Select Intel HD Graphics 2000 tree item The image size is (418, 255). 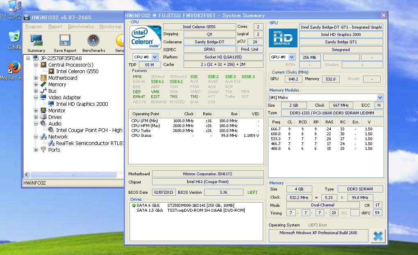[82, 104]
